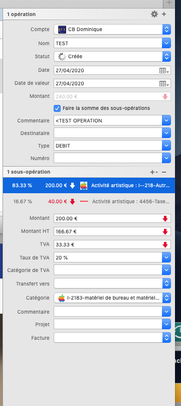Click the Montant 200.00 € input field
Screen dimensions: 181x406
(112, 218)
